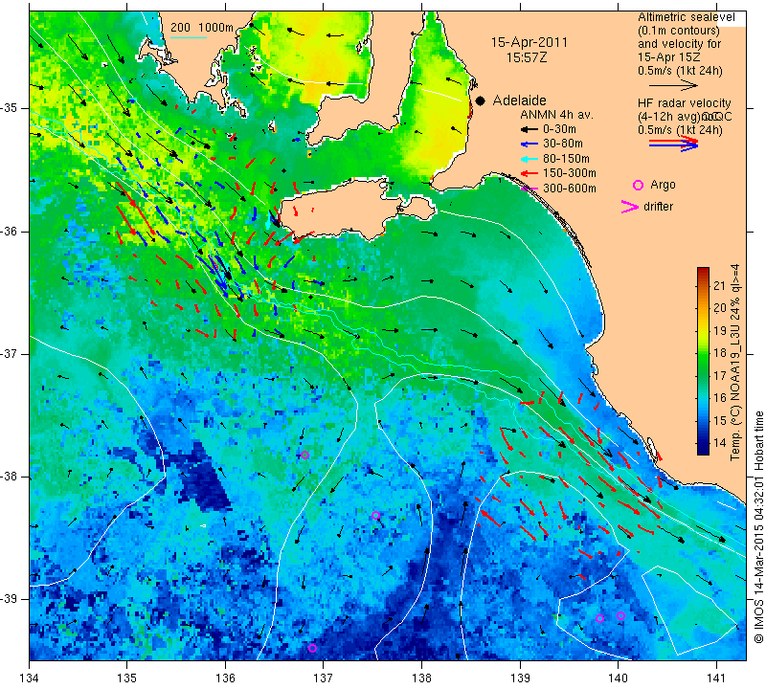
Task: Click latitude axis label -39
Action: 9,599
